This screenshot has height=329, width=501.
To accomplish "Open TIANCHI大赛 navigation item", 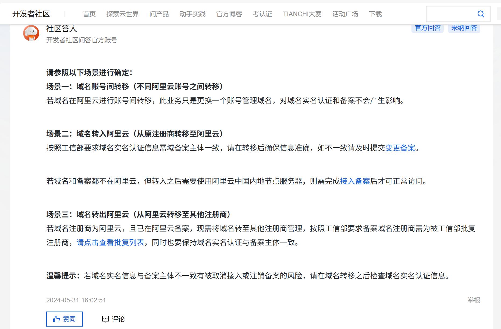I will (302, 14).
